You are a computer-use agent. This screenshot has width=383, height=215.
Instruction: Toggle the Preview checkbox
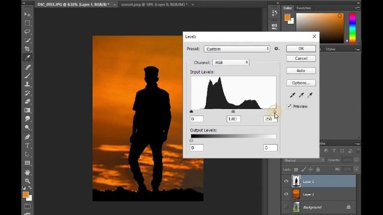click(x=289, y=106)
